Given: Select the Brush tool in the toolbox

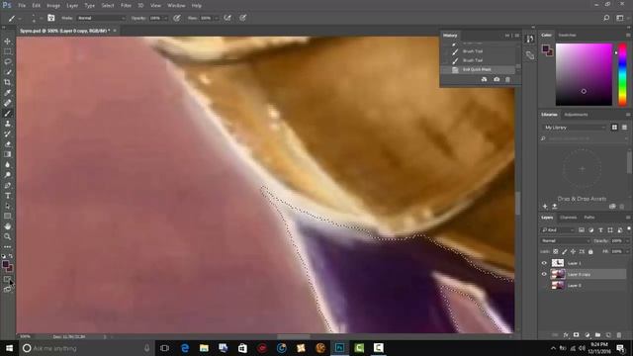Looking at the screenshot, I should [7, 114].
